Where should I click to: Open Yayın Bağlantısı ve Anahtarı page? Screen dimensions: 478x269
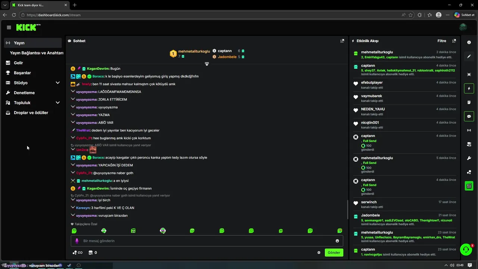(x=37, y=53)
